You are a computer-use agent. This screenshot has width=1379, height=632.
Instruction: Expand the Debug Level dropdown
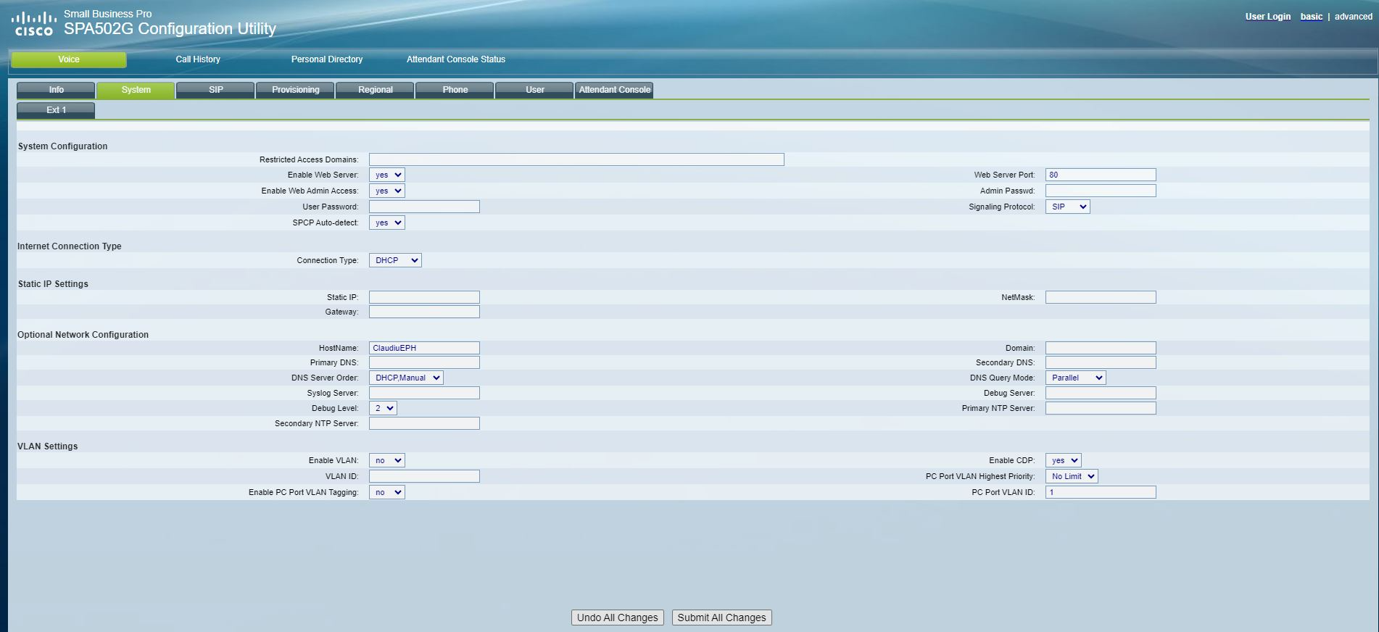pyautogui.click(x=382, y=408)
